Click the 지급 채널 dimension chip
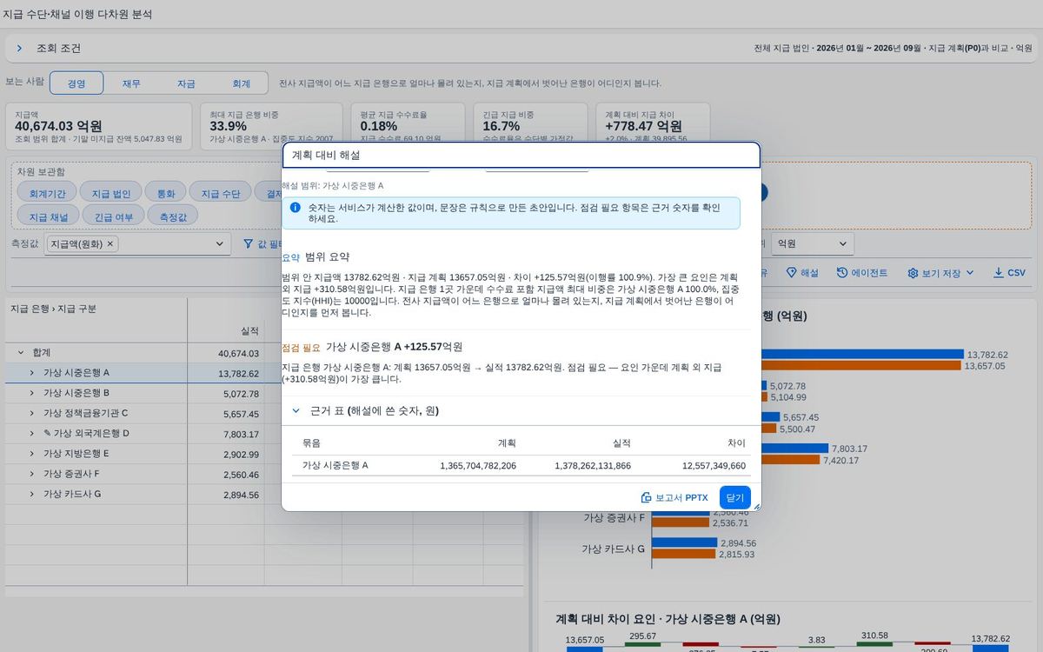The height and width of the screenshot is (652, 1043). point(49,216)
